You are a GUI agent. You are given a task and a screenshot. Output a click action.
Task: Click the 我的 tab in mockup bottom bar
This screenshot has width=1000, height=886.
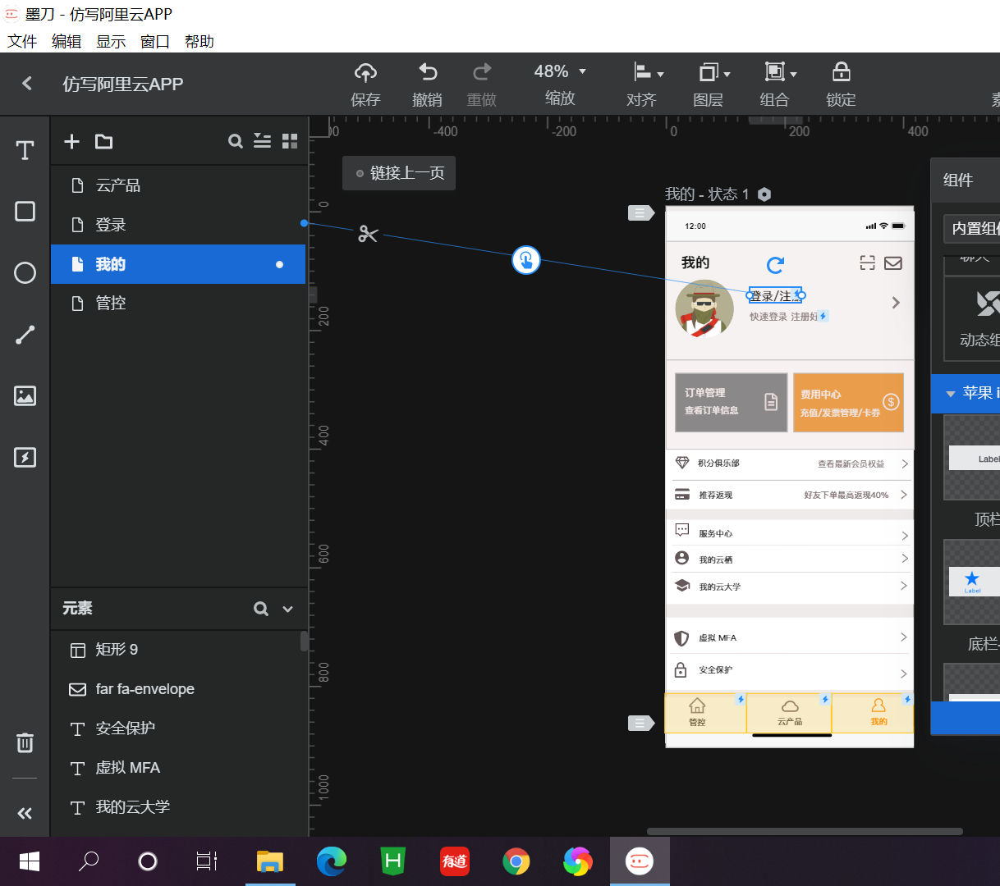[873, 712]
